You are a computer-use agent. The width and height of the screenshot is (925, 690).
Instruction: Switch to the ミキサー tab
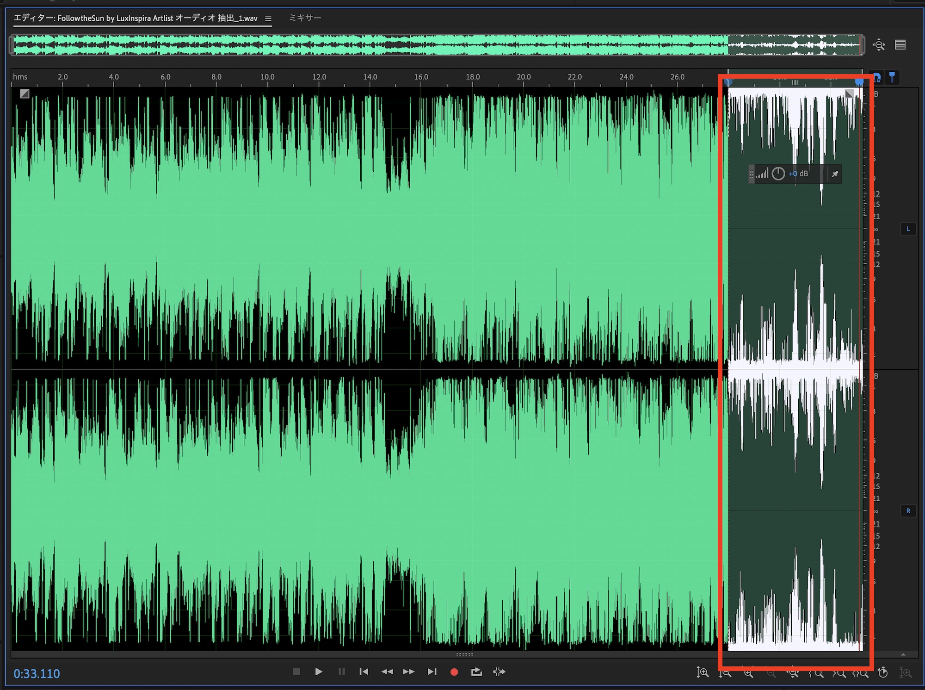[305, 18]
